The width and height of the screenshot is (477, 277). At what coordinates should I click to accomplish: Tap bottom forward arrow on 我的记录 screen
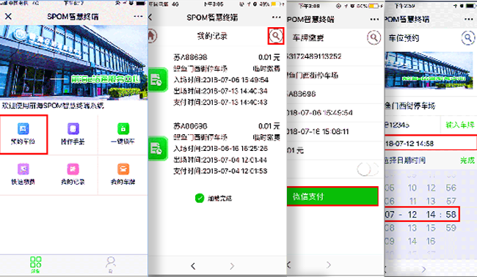[232, 266]
